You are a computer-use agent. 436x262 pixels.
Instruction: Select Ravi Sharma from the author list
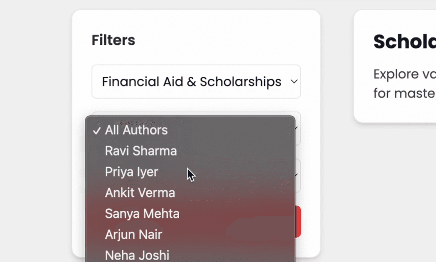pos(190,151)
